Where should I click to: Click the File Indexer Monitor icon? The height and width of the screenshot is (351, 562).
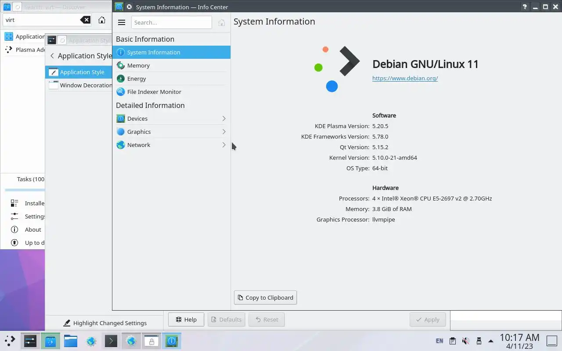pyautogui.click(x=120, y=92)
